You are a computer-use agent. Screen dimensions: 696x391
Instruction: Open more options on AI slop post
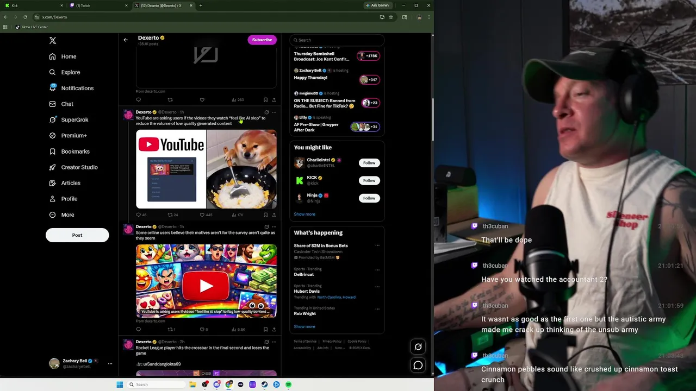274,112
